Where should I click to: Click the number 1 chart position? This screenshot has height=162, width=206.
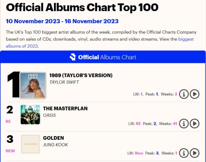pos(13,85)
